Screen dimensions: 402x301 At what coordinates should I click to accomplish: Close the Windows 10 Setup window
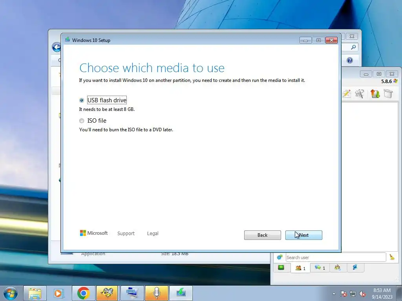331,40
